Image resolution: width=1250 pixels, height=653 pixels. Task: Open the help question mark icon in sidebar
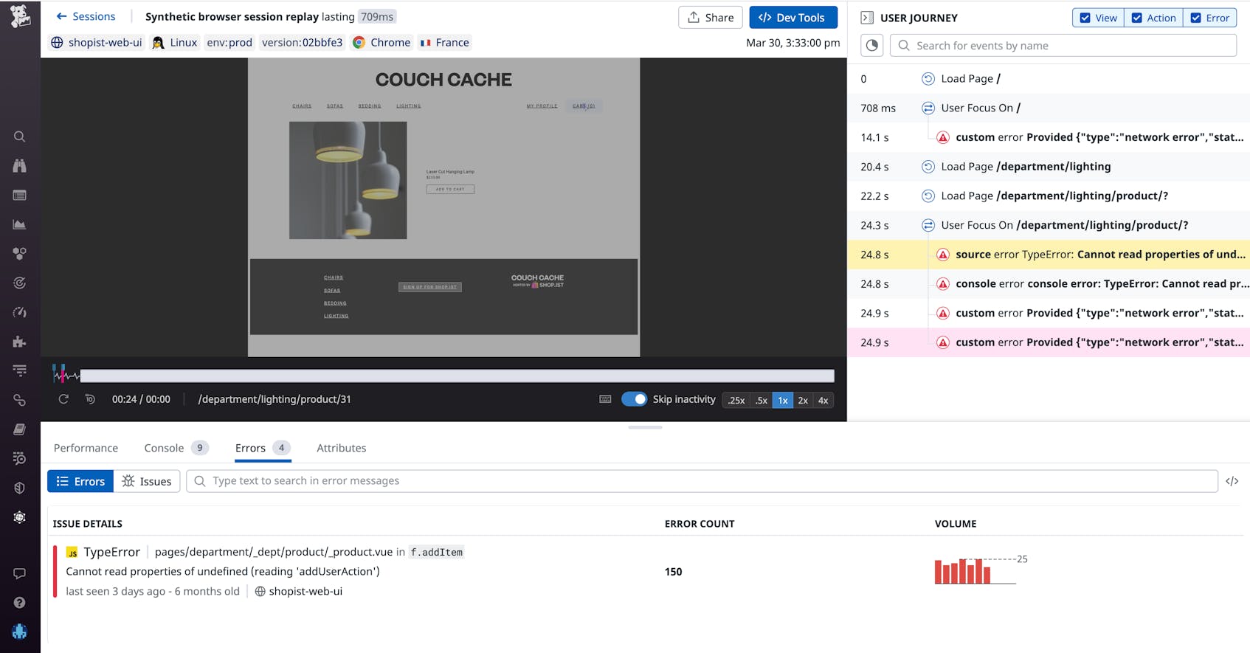20,603
